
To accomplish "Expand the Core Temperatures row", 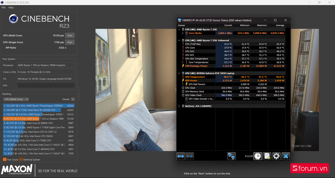I will [x=183, y=62].
